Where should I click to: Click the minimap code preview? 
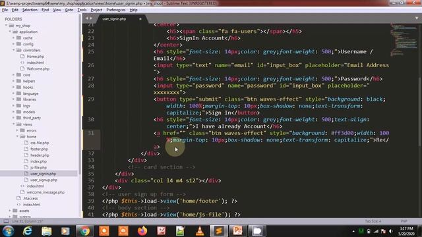[x=404, y=39]
